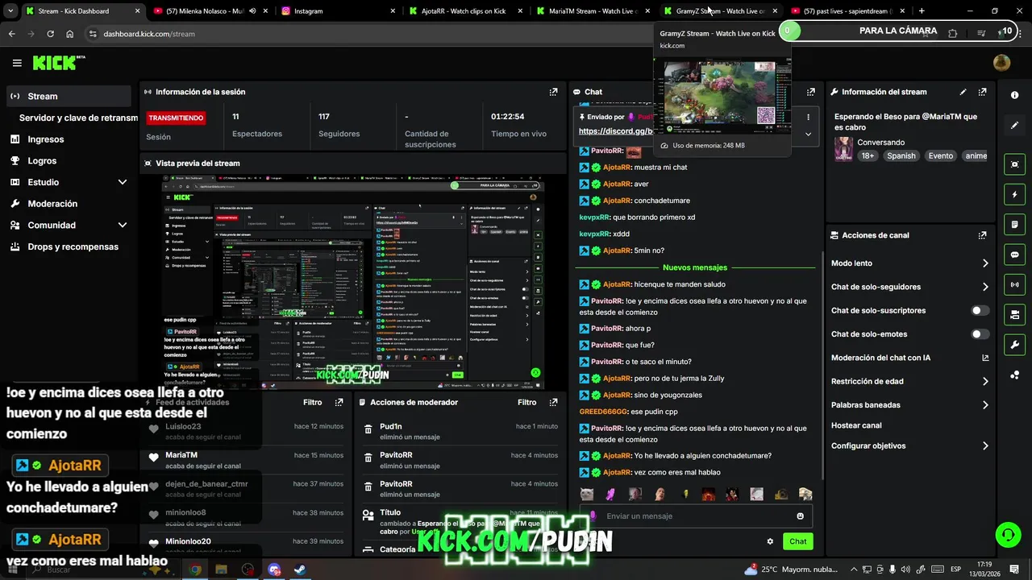
Task: Toggle Chat de solo-suscriptores switch
Action: [x=980, y=310]
